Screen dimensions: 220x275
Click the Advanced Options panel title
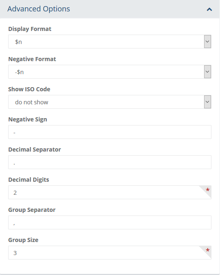coord(39,9)
